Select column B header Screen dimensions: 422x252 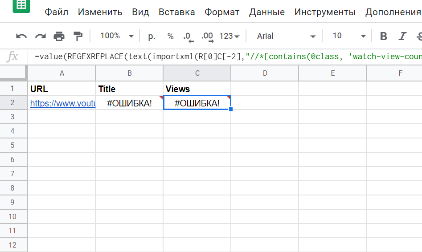[130, 73]
